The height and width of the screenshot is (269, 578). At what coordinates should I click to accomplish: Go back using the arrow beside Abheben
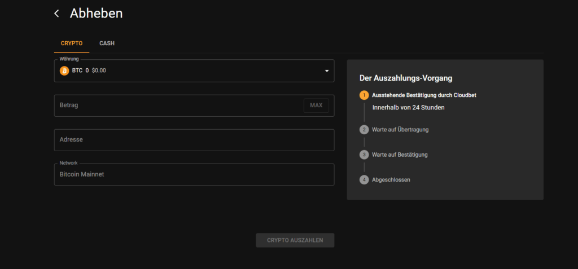point(56,14)
